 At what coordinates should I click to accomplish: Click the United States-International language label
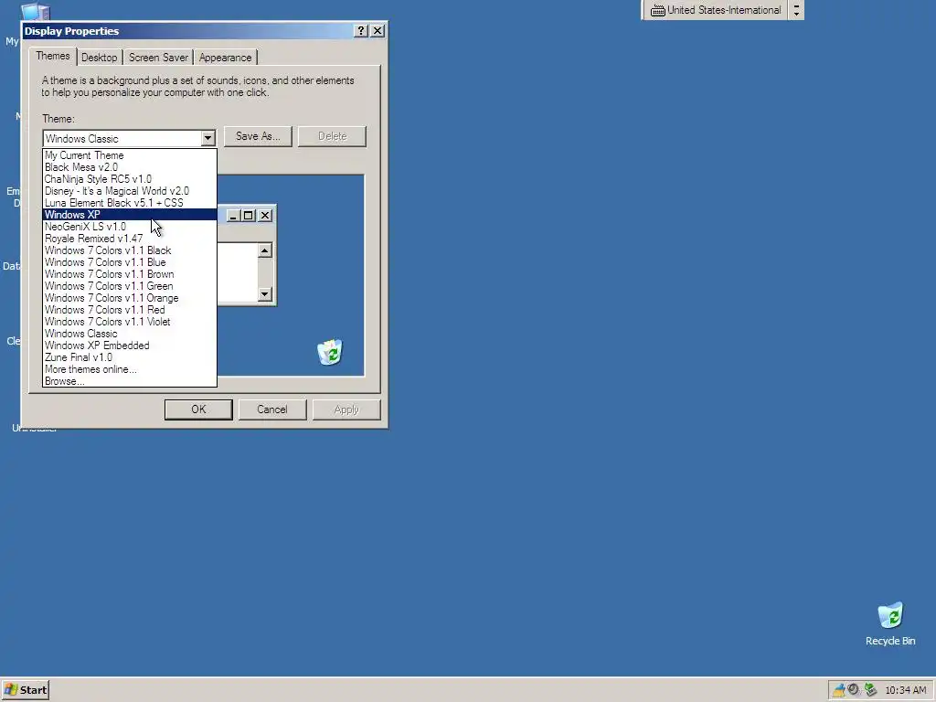click(x=724, y=10)
